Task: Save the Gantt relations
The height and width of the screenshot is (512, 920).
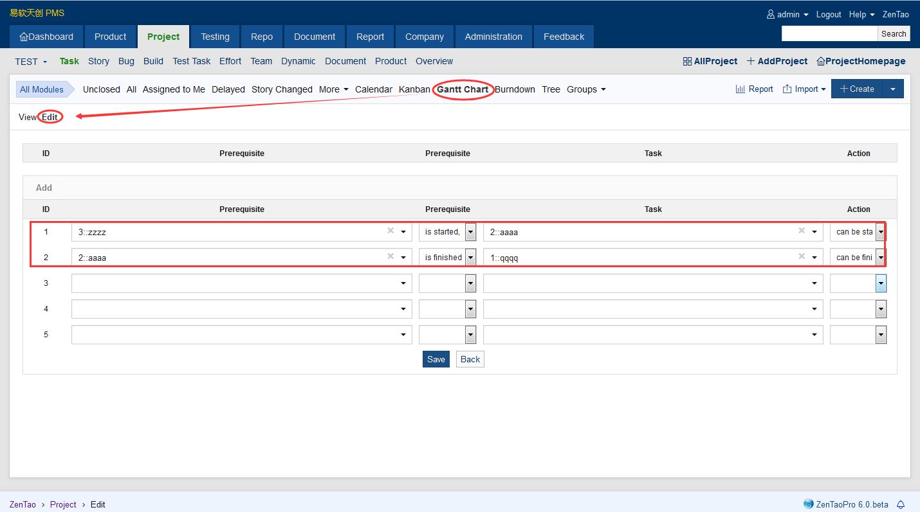Action: tap(436, 359)
